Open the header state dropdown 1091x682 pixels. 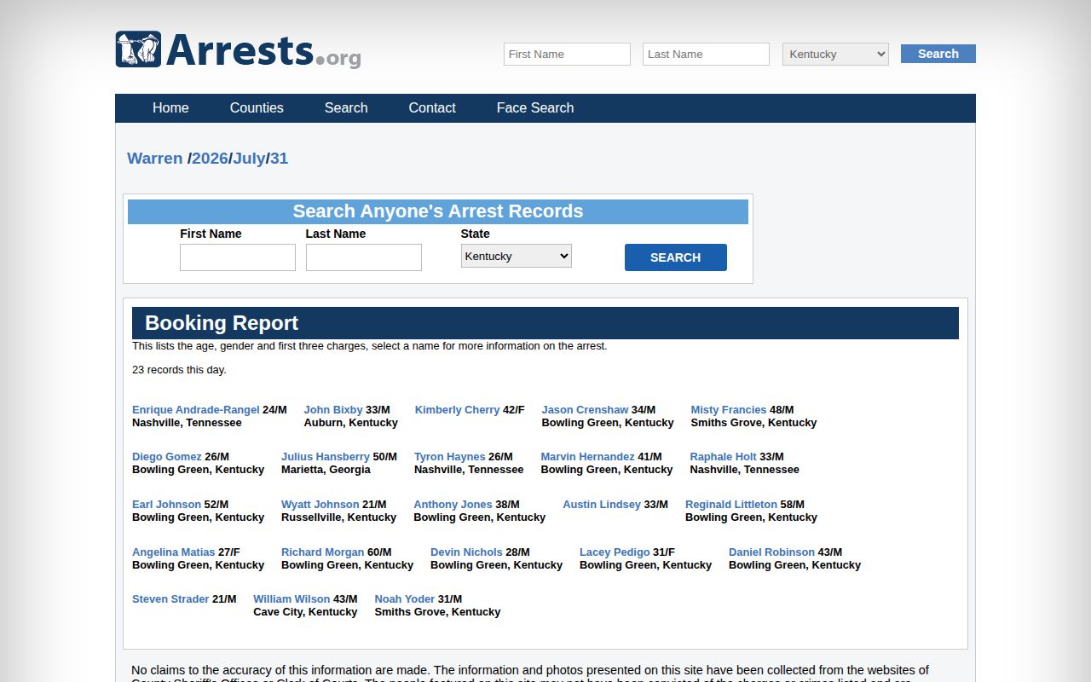click(835, 54)
